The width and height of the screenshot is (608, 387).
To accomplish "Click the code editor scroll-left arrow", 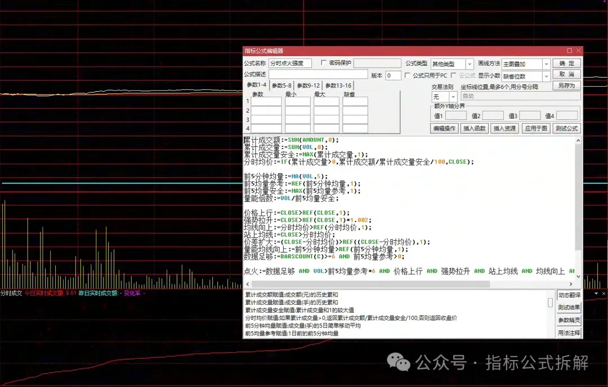I will pyautogui.click(x=247, y=284).
